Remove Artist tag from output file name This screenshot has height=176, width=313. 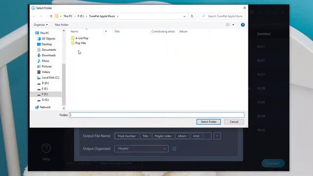coord(201,136)
